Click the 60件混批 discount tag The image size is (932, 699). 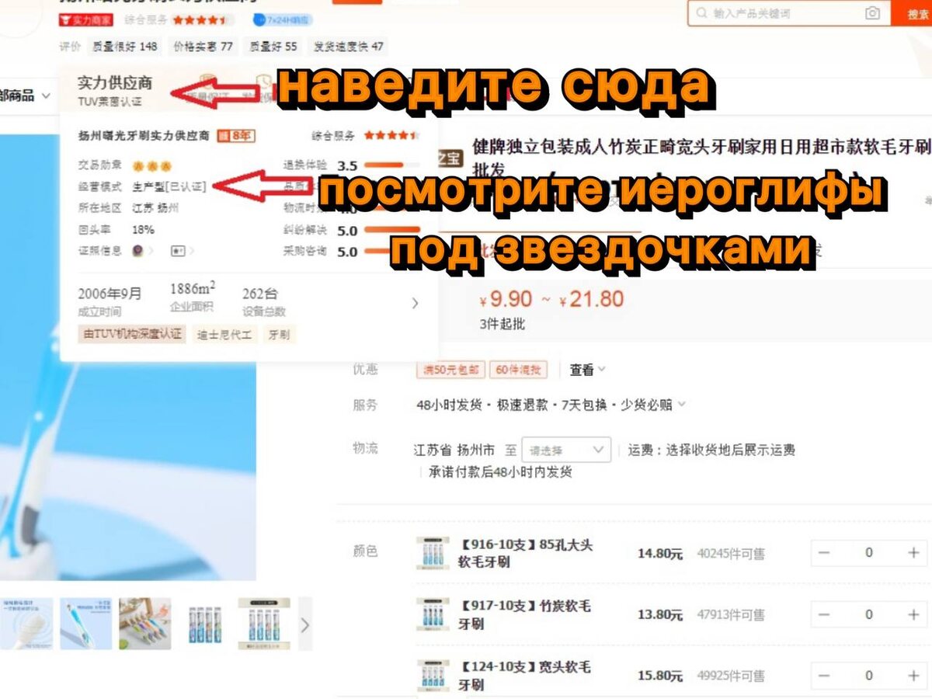tap(519, 370)
